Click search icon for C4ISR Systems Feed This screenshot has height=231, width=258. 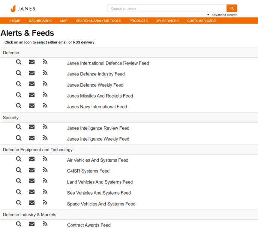coord(19,170)
